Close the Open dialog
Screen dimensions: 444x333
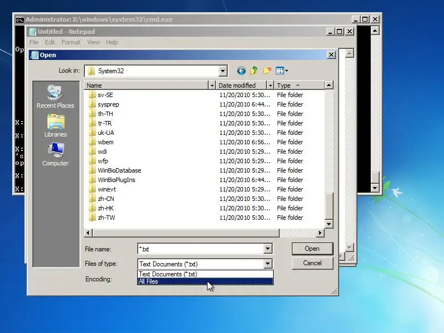coord(331,54)
